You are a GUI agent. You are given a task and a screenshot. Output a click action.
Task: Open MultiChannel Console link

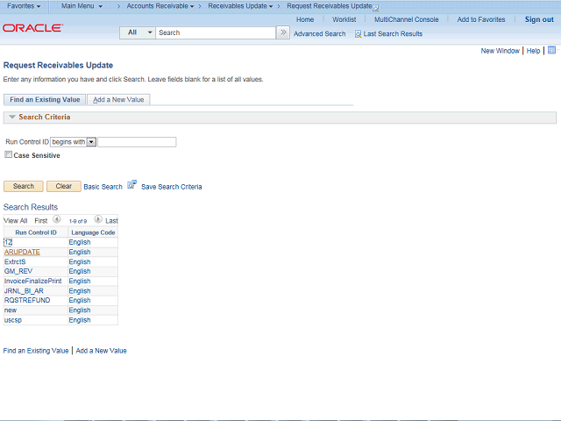tap(407, 19)
